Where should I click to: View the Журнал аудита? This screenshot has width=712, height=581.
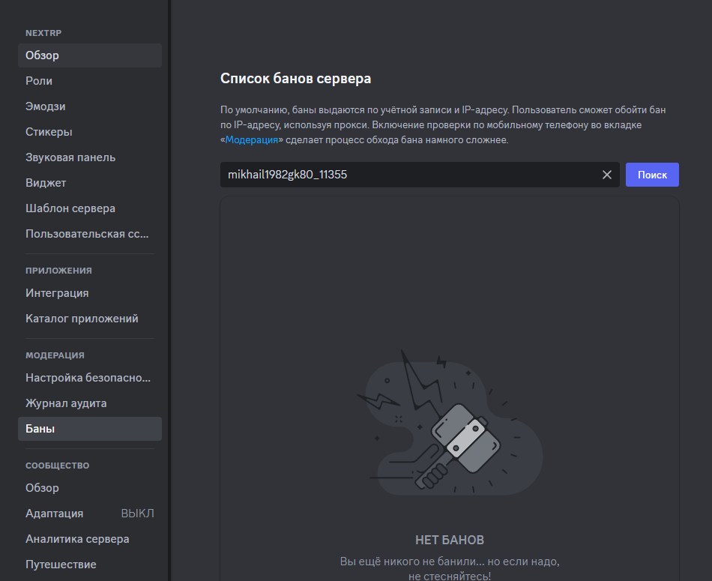[x=90, y=403]
